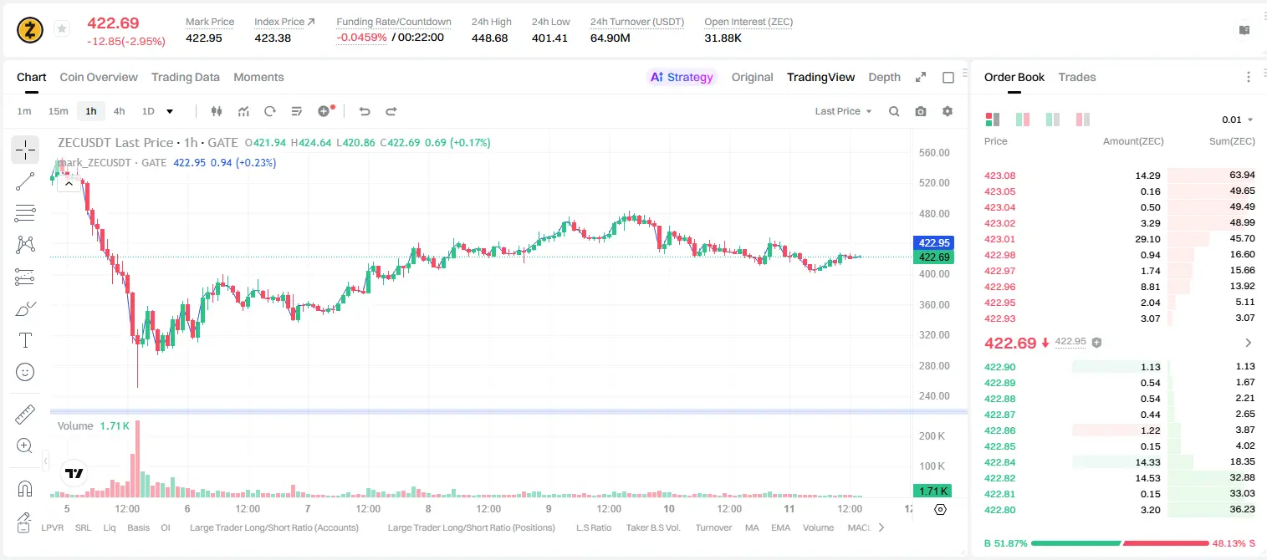Open mark price info plus icon
This screenshot has height=560, width=1267.
pos(1097,343)
